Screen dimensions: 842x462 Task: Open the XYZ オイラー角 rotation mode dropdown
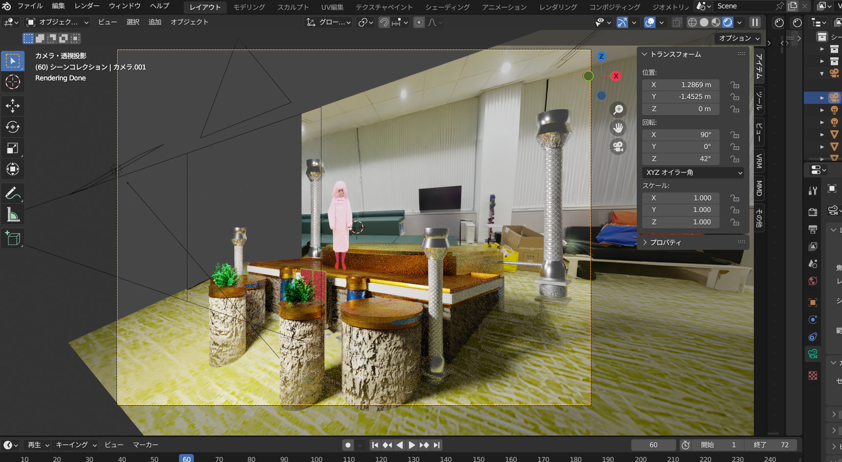coord(693,172)
